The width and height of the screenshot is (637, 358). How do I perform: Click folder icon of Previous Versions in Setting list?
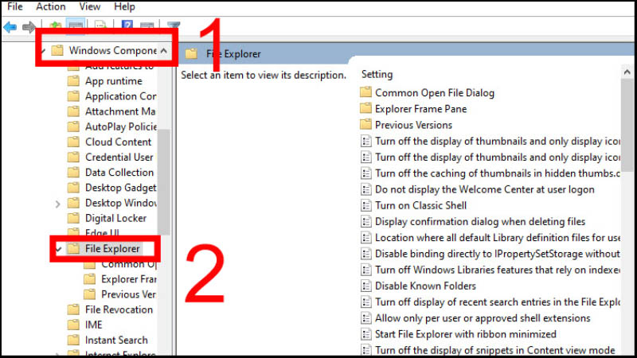click(x=365, y=124)
